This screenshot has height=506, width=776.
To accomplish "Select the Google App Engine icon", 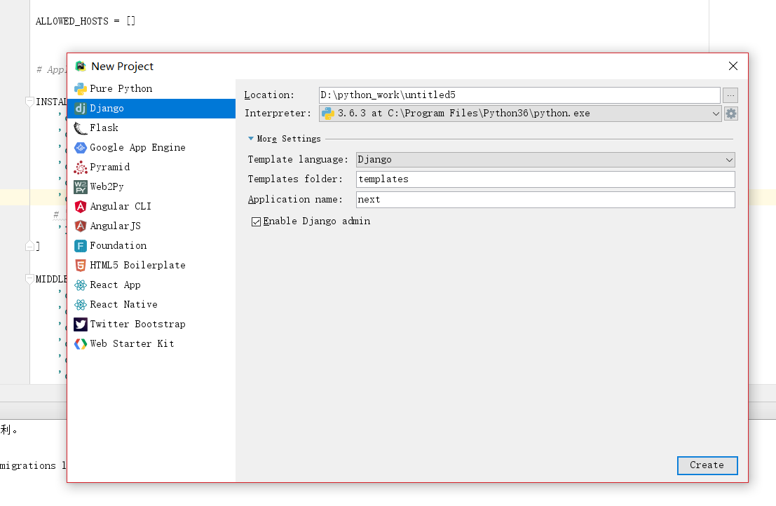I will tap(80, 147).
